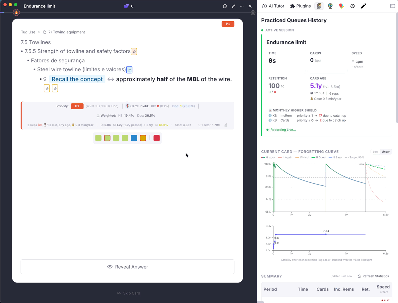Edit the card with the pencil icon

tap(233, 6)
